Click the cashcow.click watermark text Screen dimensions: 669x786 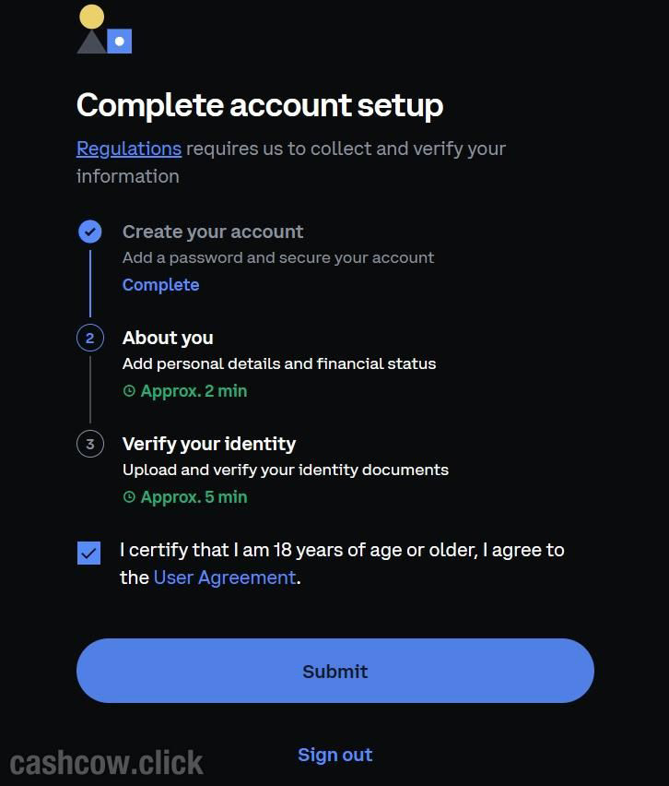tap(107, 763)
